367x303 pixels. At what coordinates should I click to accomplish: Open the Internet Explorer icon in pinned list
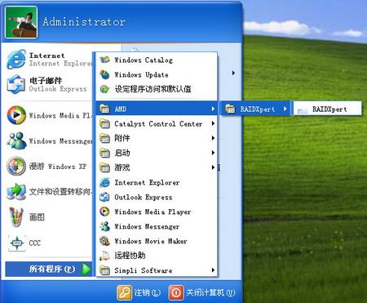click(16, 60)
